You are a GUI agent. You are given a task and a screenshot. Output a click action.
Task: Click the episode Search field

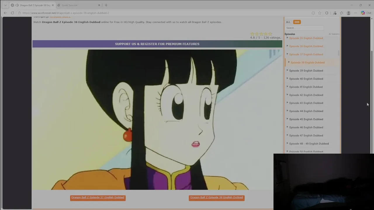click(304, 28)
